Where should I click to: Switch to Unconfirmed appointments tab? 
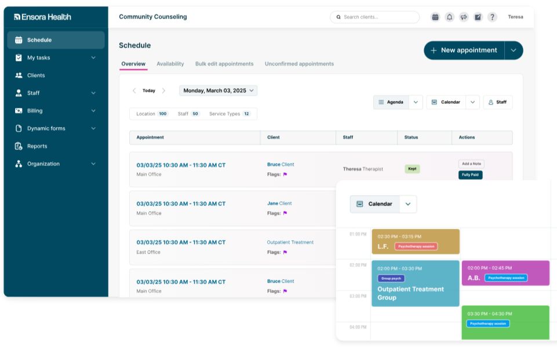pos(299,64)
